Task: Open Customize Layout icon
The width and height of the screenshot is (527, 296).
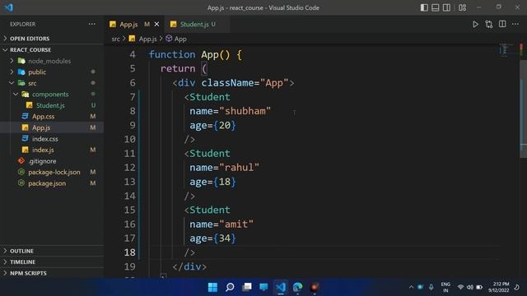Action: 463,7
